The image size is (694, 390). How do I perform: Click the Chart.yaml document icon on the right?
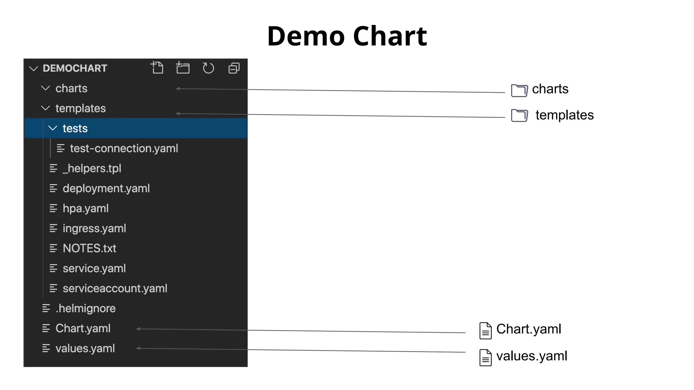click(x=485, y=331)
